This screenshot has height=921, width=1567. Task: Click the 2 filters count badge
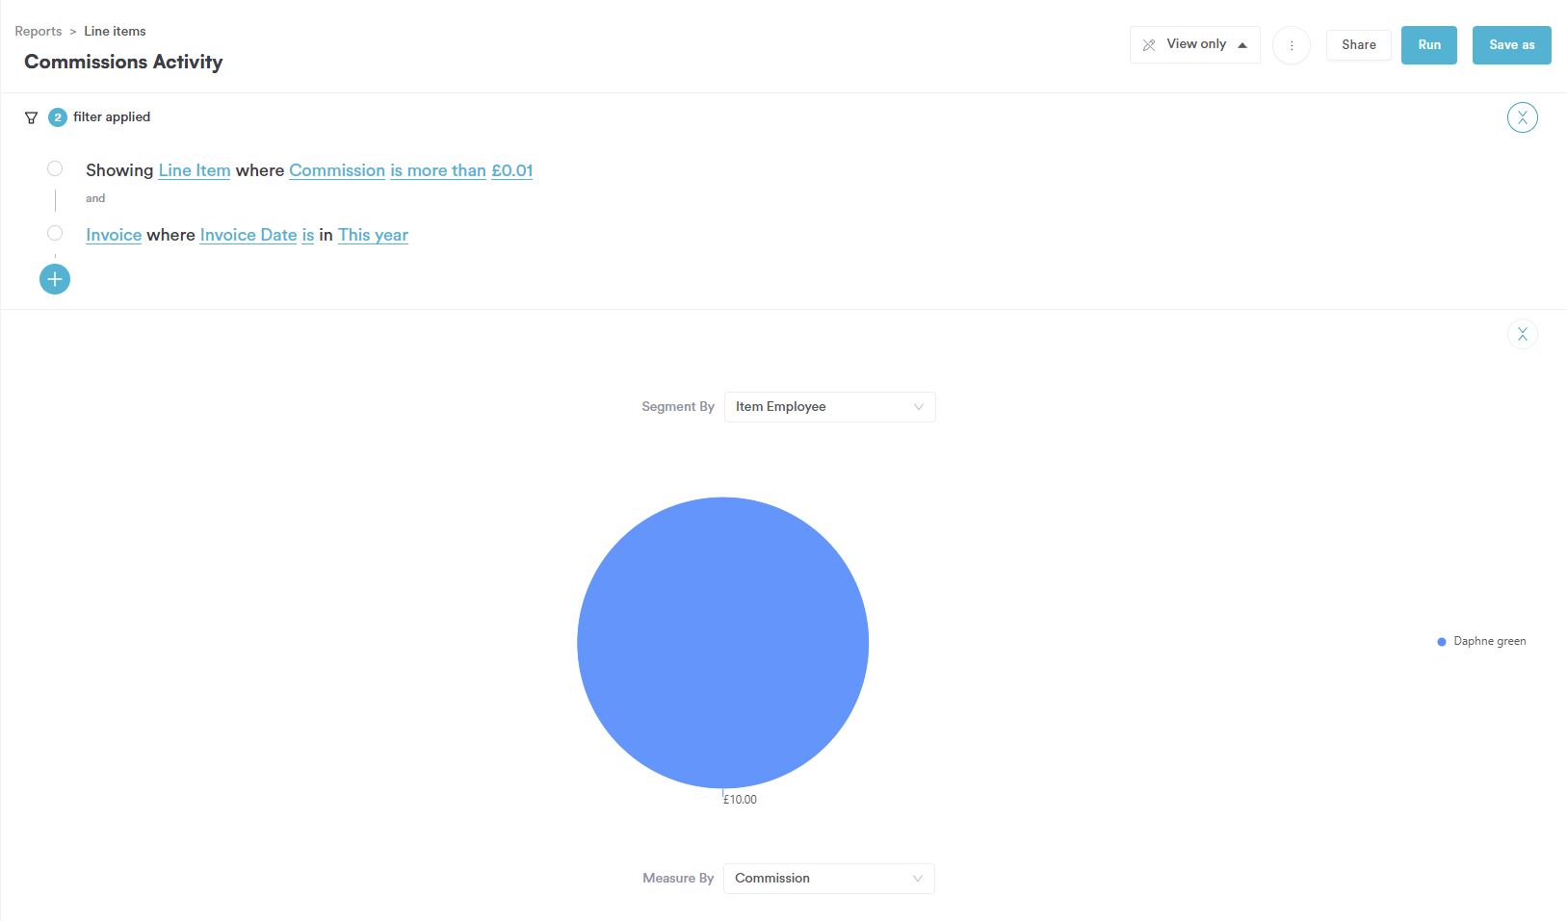click(58, 117)
